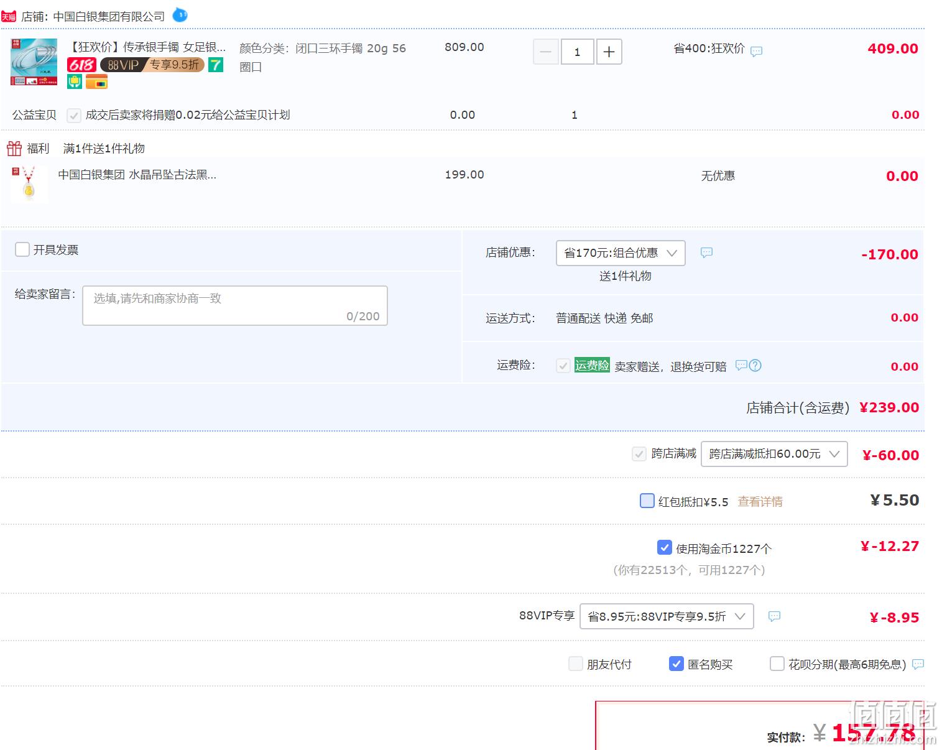Click the 成交后卖家将捐赠0.02元 donation text
The width and height of the screenshot is (942, 750).
[x=188, y=115]
